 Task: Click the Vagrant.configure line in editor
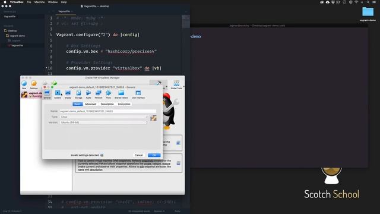tap(98, 34)
